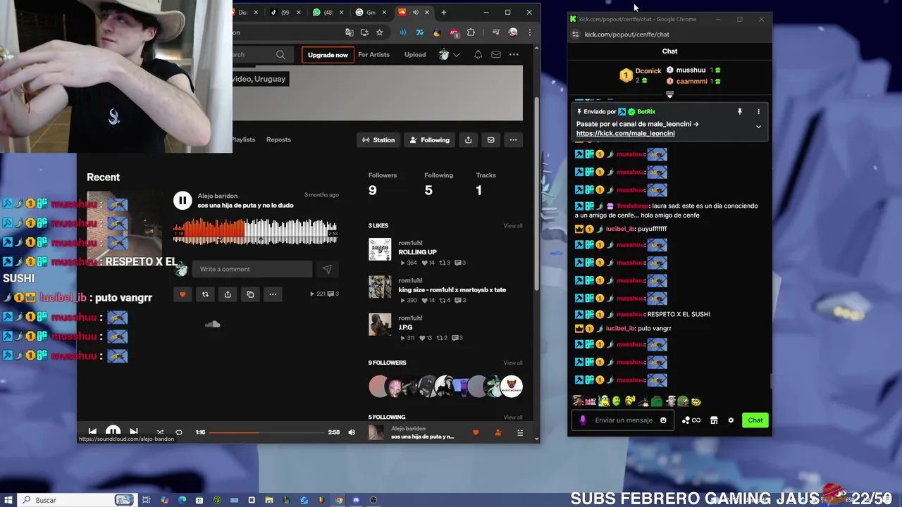Viewport: 902px width, 507px height.
Task: Open the king size - rom1uh! track
Action: pyautogui.click(x=452, y=289)
